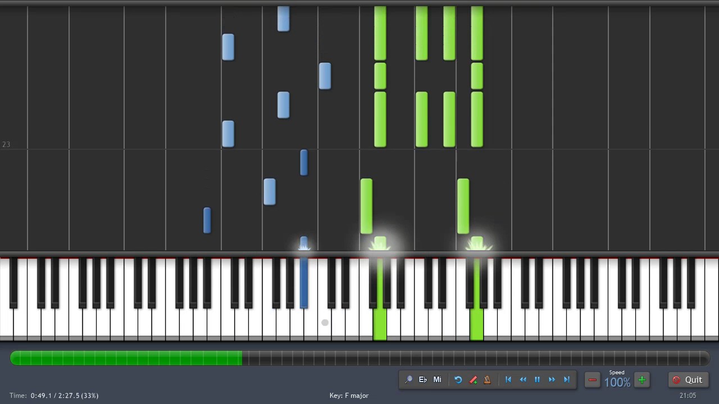The width and height of the screenshot is (719, 404).
Task: Decrease speed with the red minus button
Action: [593, 380]
